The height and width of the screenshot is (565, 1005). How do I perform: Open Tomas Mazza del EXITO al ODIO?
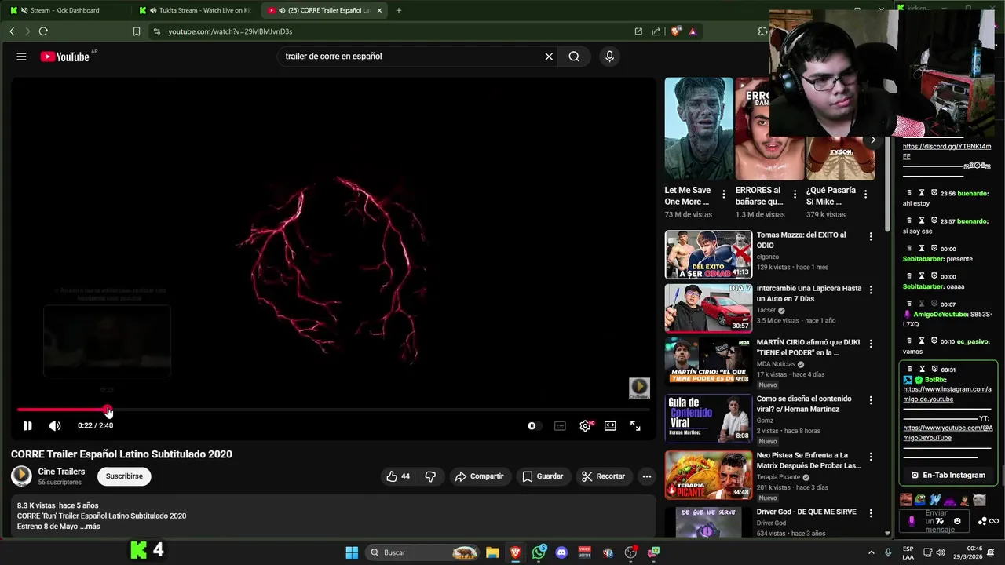801,240
